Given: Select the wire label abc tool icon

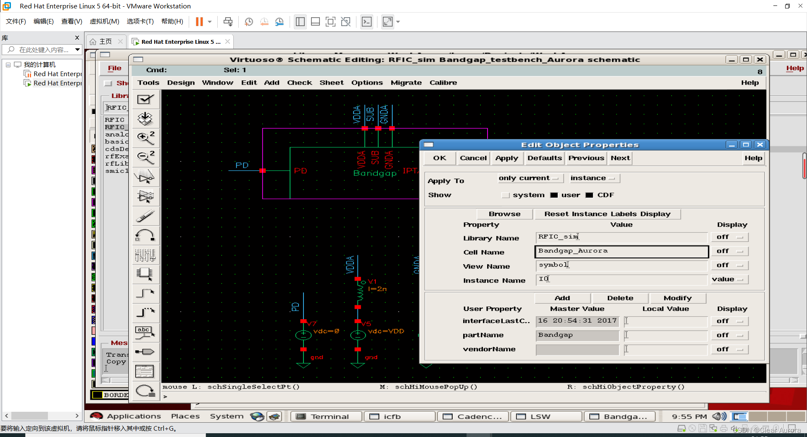Looking at the screenshot, I should 145,332.
